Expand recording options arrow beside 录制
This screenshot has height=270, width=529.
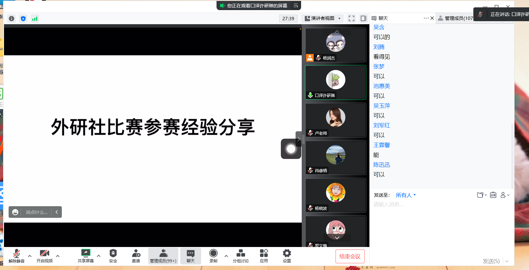coord(226,256)
